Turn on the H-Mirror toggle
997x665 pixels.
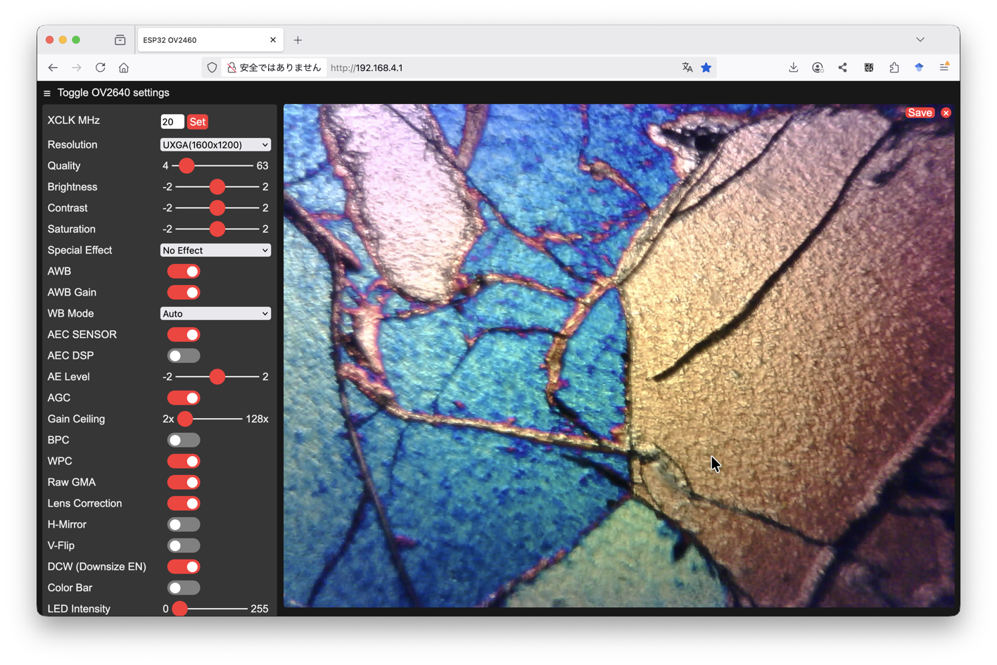tap(184, 524)
